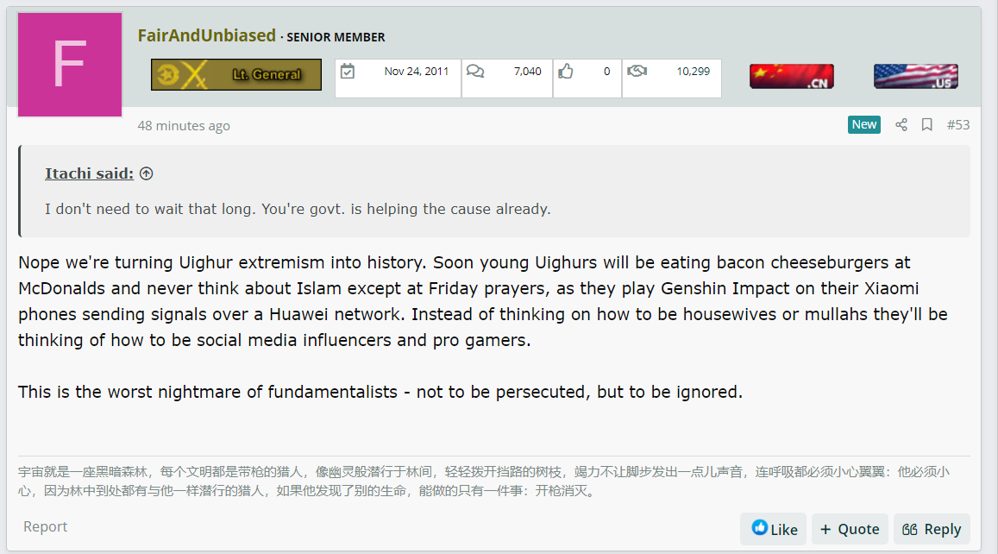The height and width of the screenshot is (554, 998).
Task: Open the #53 post permalink
Action: click(x=958, y=125)
